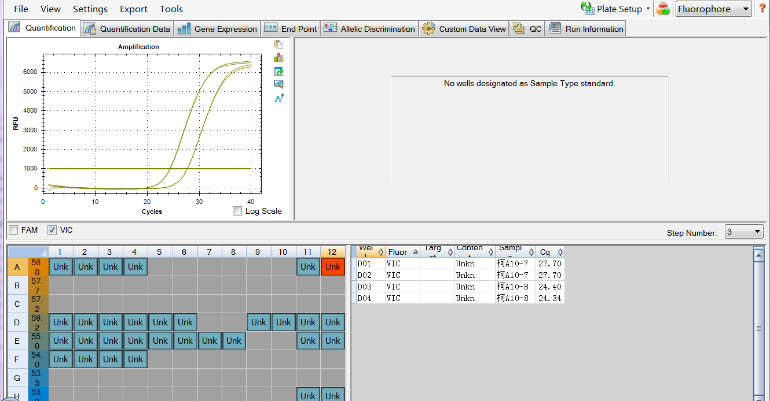The image size is (770, 401).
Task: Open the Export menu
Action: pos(134,9)
